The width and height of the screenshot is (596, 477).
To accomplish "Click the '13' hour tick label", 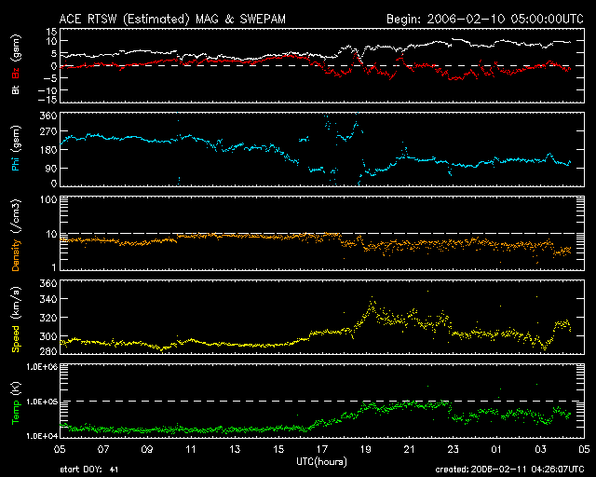I will click(x=235, y=449).
